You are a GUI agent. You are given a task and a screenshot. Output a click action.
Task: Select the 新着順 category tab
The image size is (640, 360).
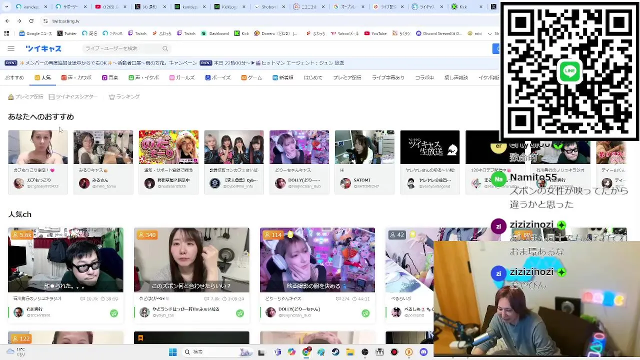point(283,77)
